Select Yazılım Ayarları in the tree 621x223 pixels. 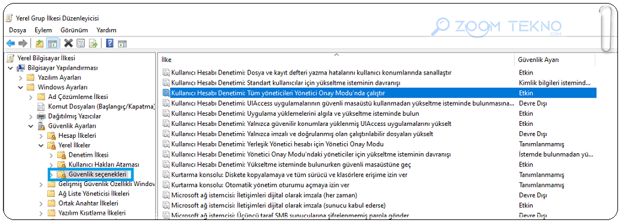pos(59,78)
